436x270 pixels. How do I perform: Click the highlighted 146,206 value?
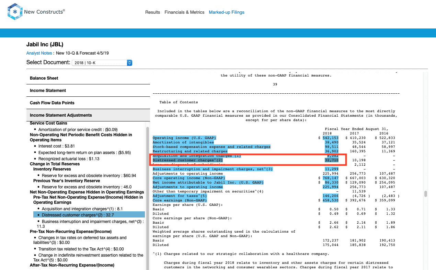pyautogui.click(x=331, y=196)
